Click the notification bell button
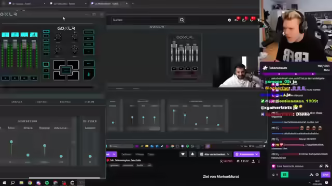 (192, 154)
